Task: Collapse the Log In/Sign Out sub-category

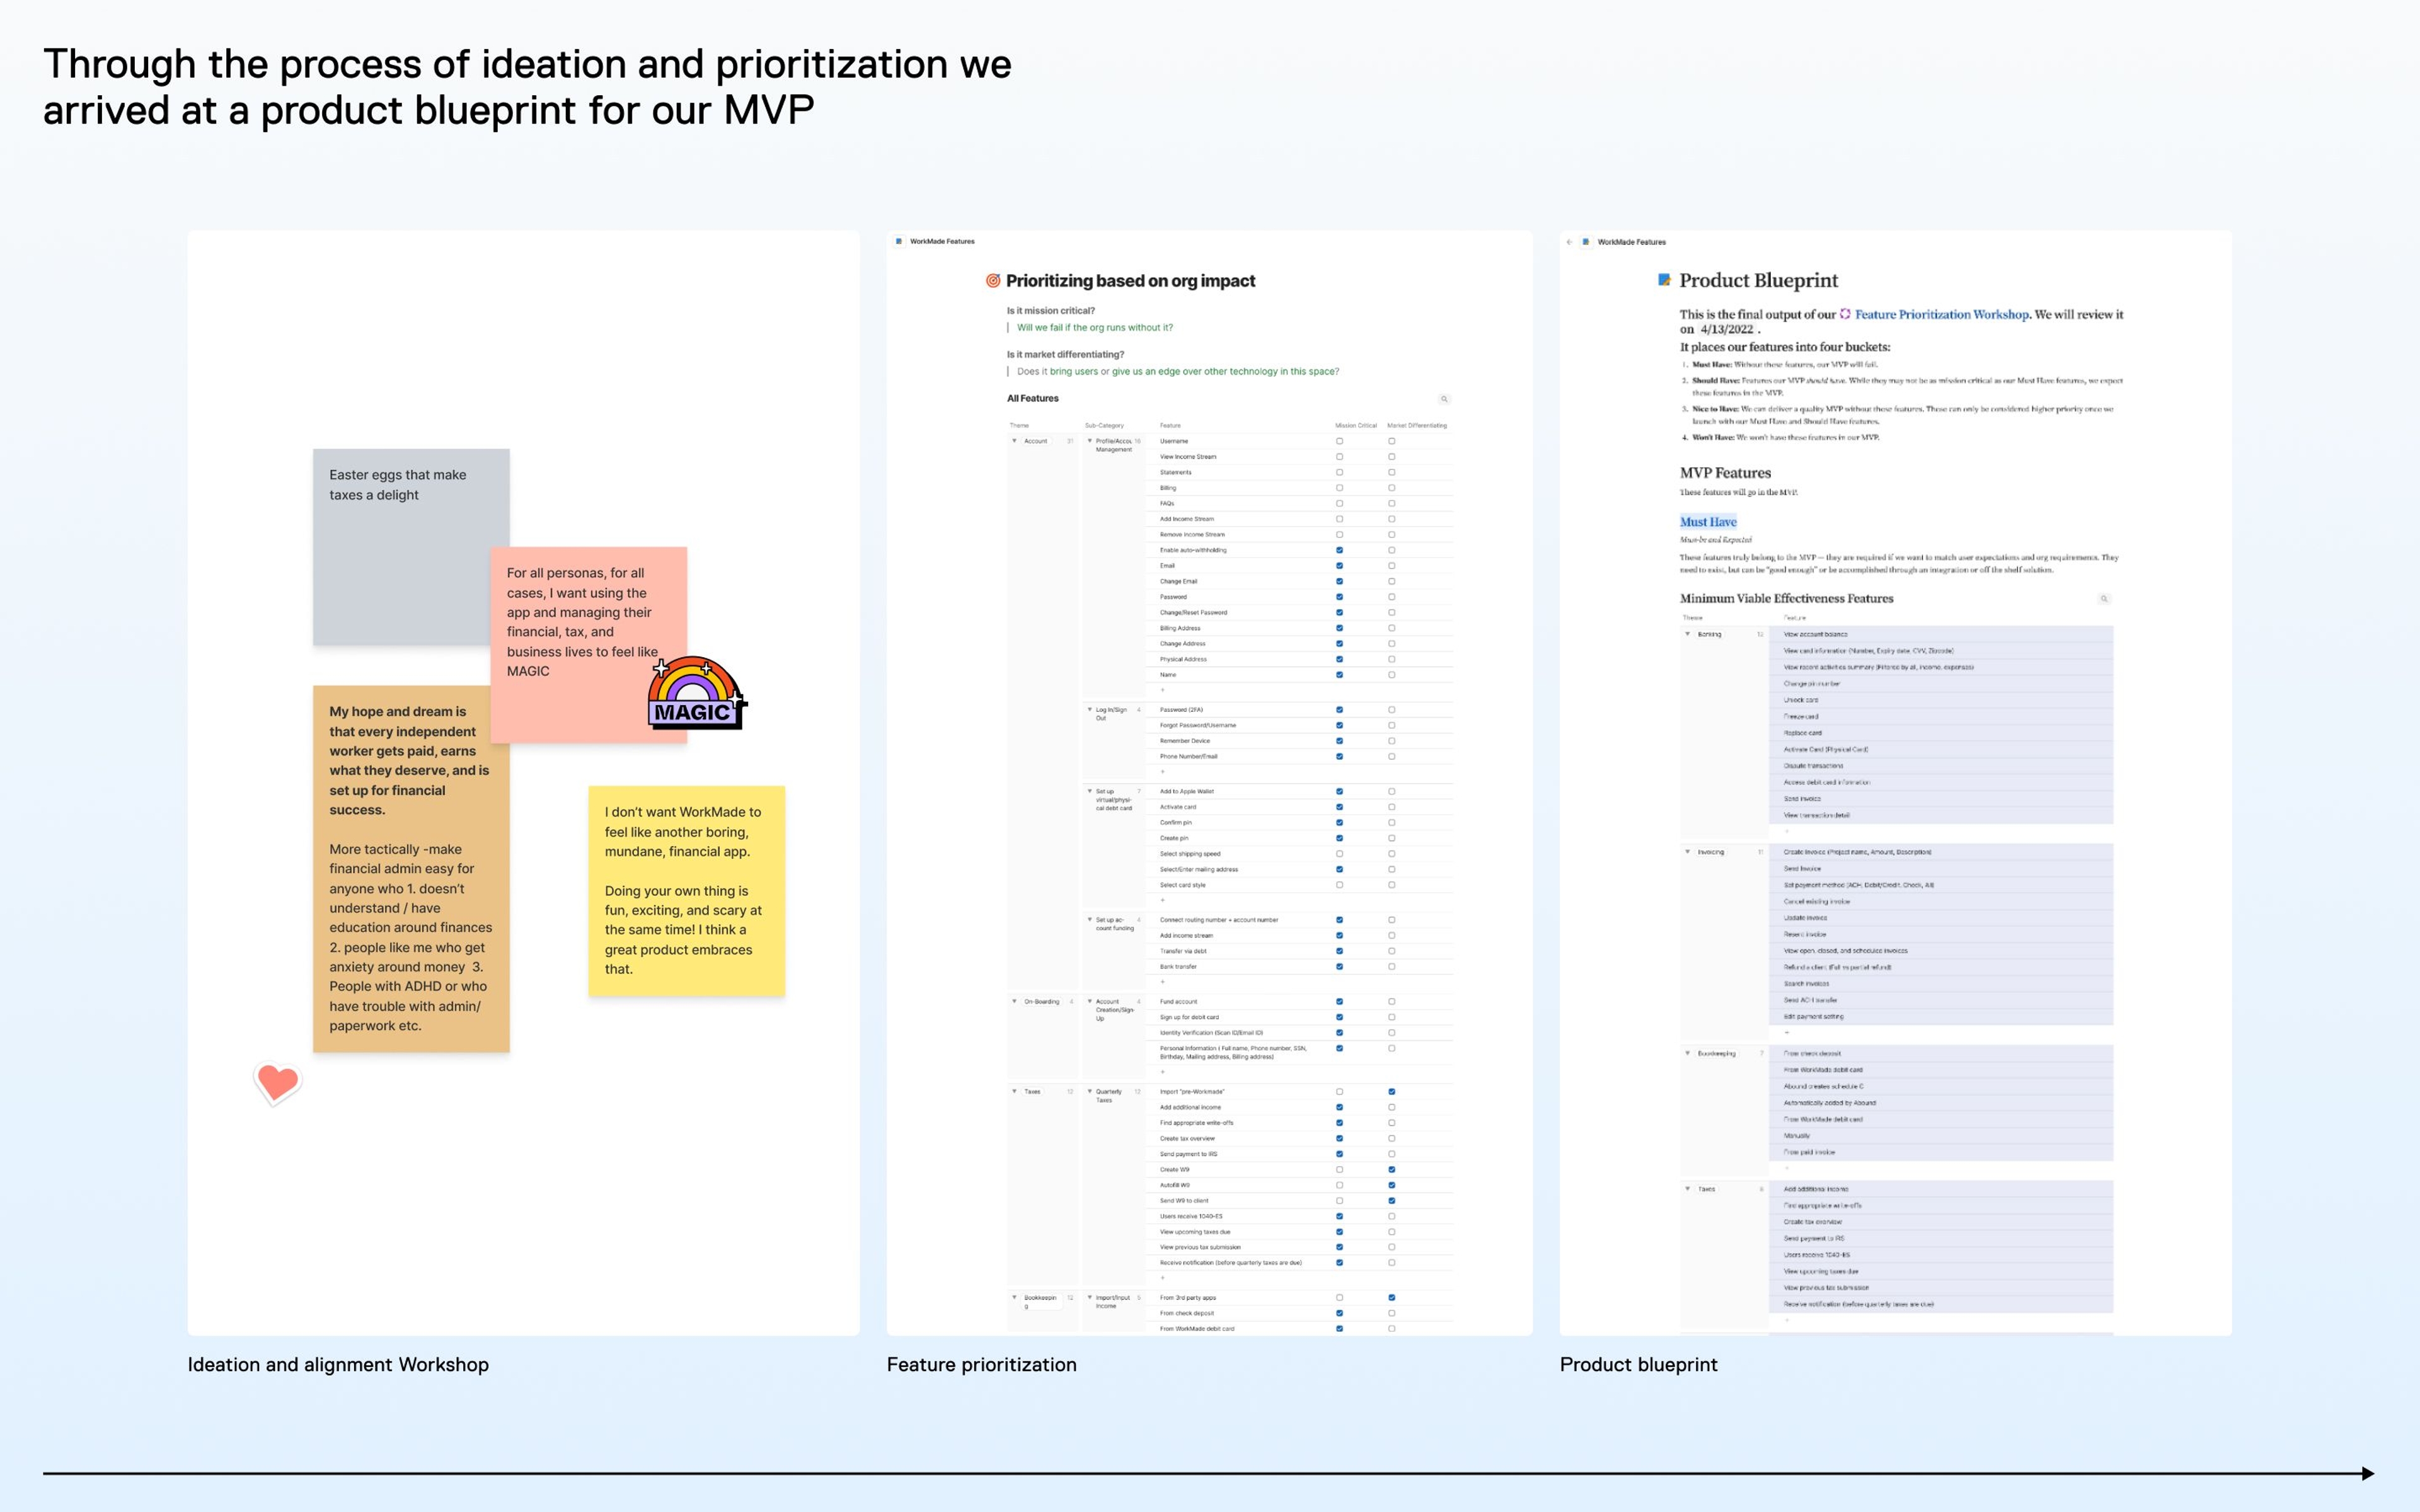Action: click(1089, 710)
